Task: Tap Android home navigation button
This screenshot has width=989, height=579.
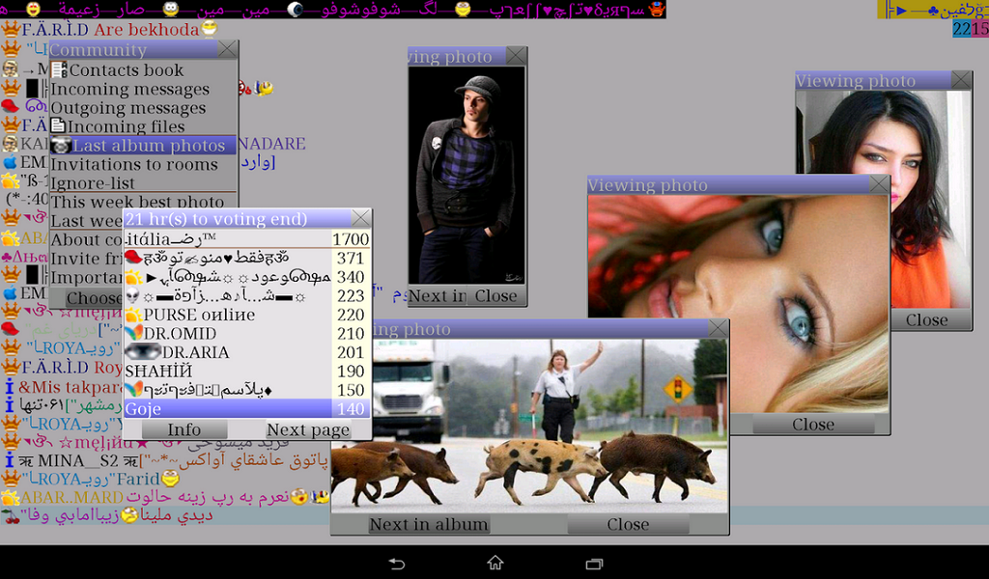Action: pos(495,563)
